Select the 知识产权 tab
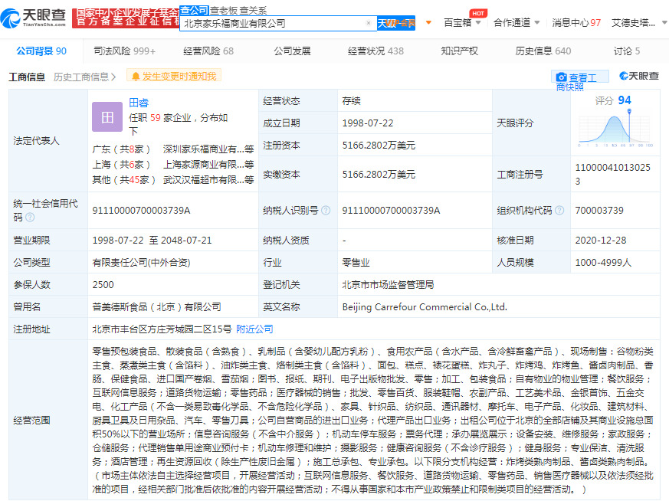 (460, 51)
